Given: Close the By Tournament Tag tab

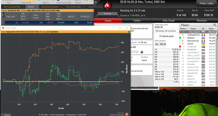Looking at the screenshot, I should click(x=23, y=7).
